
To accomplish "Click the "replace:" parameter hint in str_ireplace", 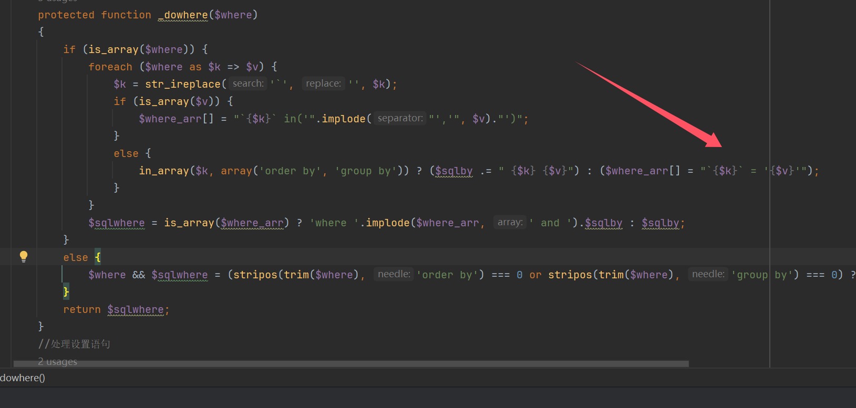I will 323,83.
